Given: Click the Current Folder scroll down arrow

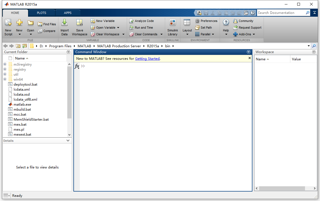Looking at the screenshot, I should pyautogui.click(x=70, y=135).
